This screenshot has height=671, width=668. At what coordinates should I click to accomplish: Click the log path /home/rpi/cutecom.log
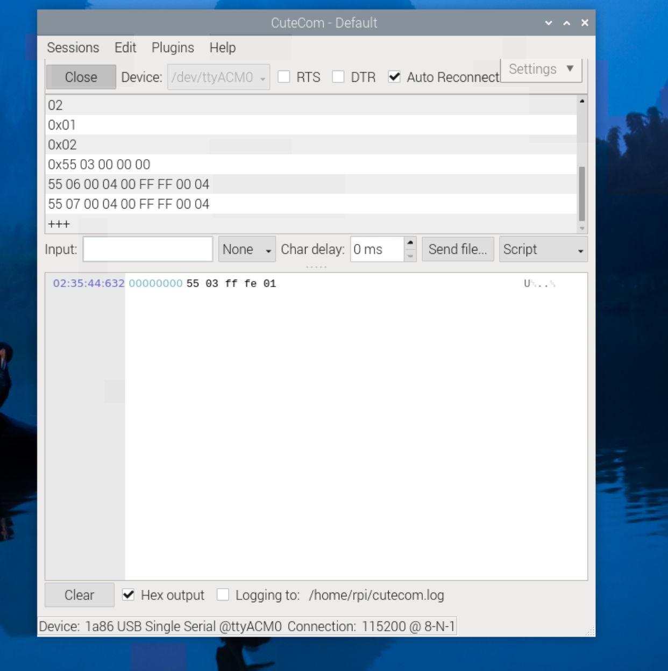click(376, 595)
